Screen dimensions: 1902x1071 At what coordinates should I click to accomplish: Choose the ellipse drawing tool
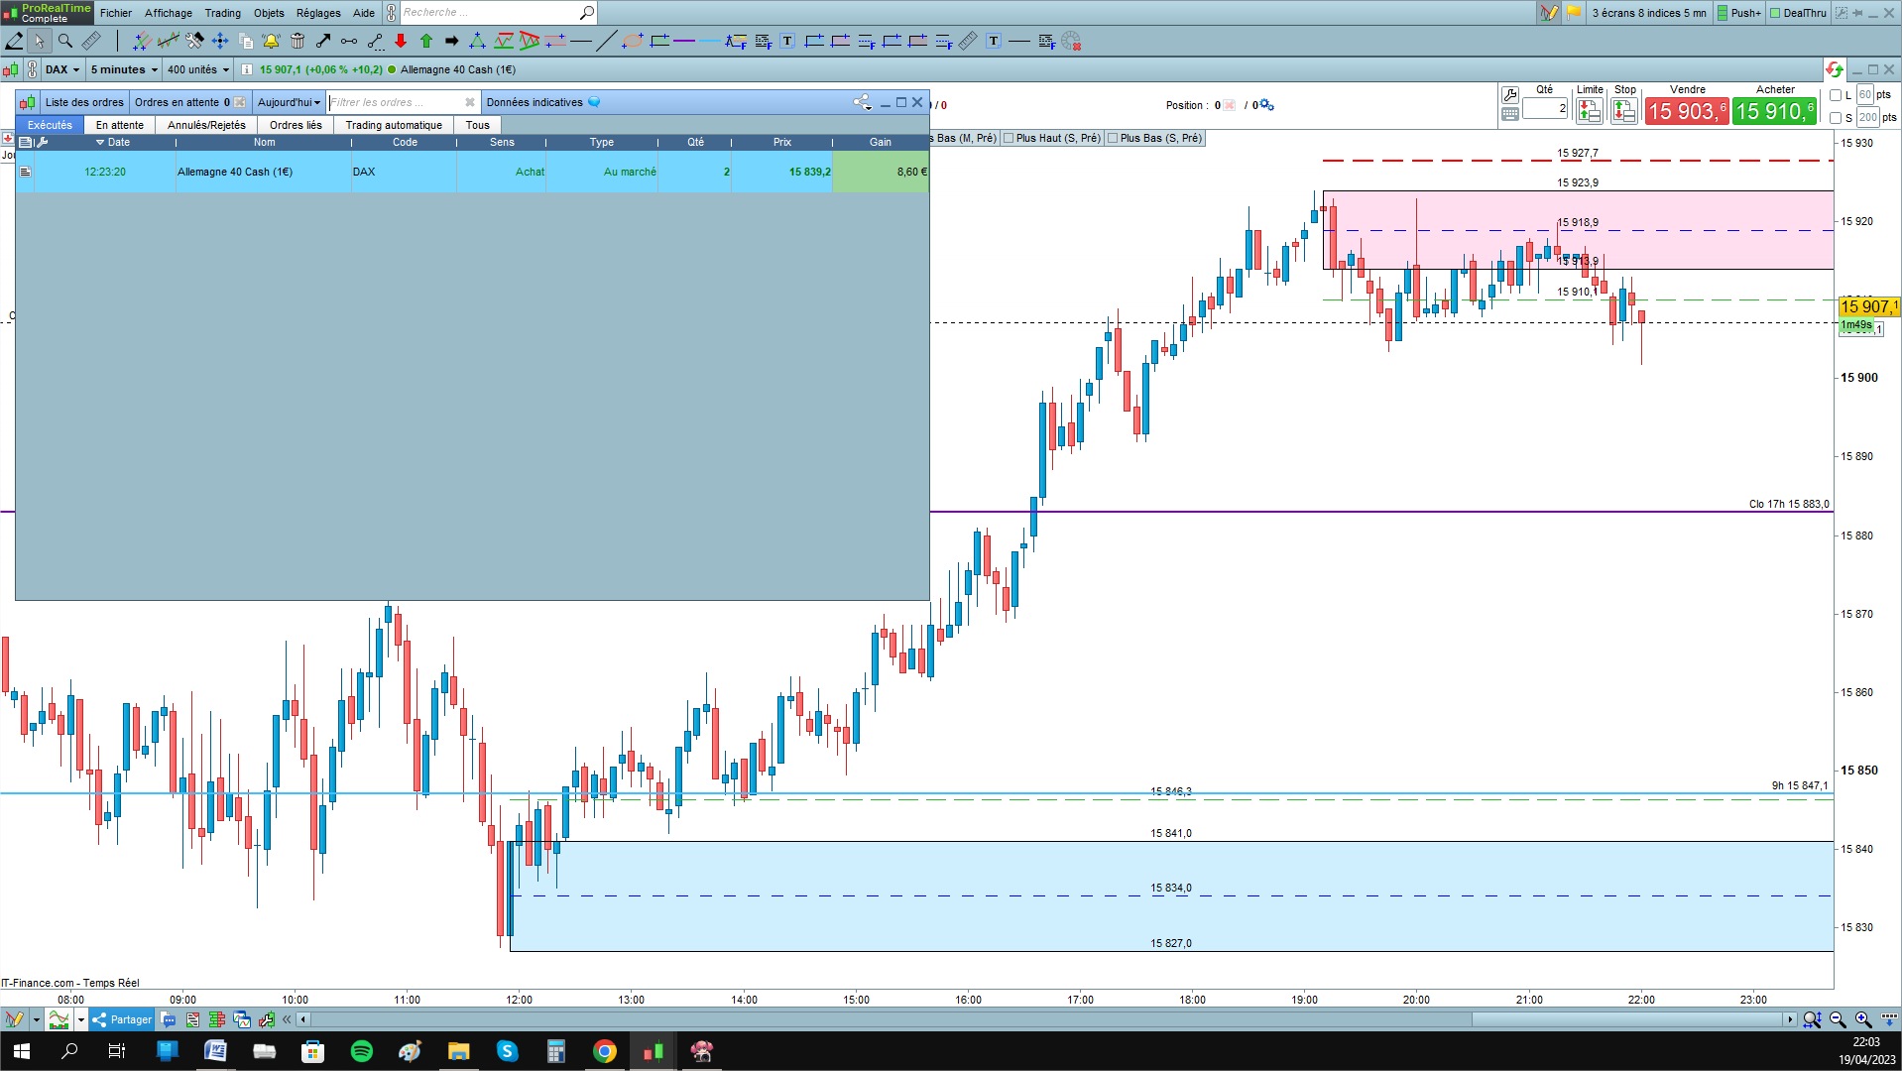[x=633, y=41]
